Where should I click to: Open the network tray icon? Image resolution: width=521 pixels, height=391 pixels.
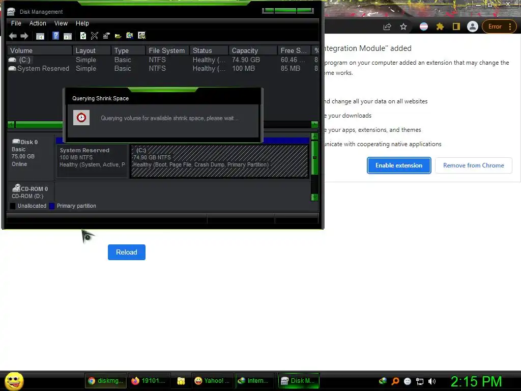(420, 381)
